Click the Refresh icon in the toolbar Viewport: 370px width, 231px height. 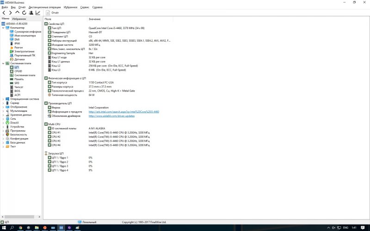tap(25, 13)
